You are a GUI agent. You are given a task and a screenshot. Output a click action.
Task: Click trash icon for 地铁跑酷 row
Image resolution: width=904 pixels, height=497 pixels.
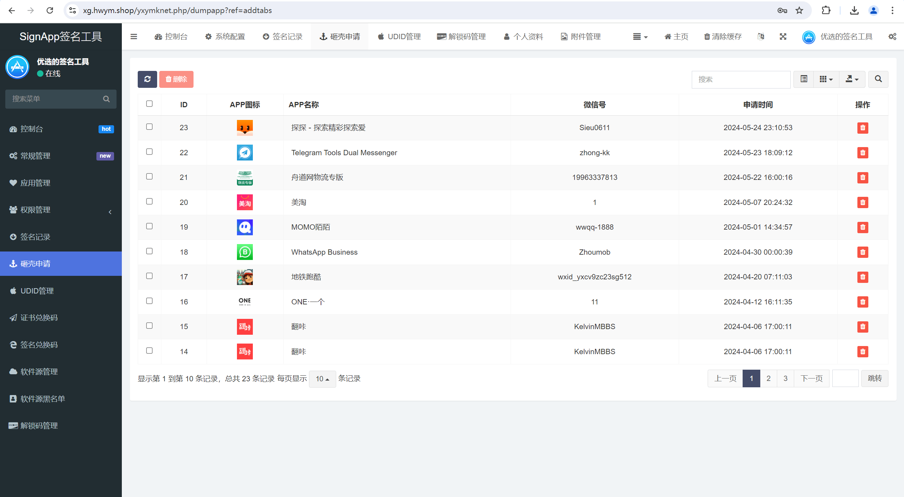click(862, 277)
